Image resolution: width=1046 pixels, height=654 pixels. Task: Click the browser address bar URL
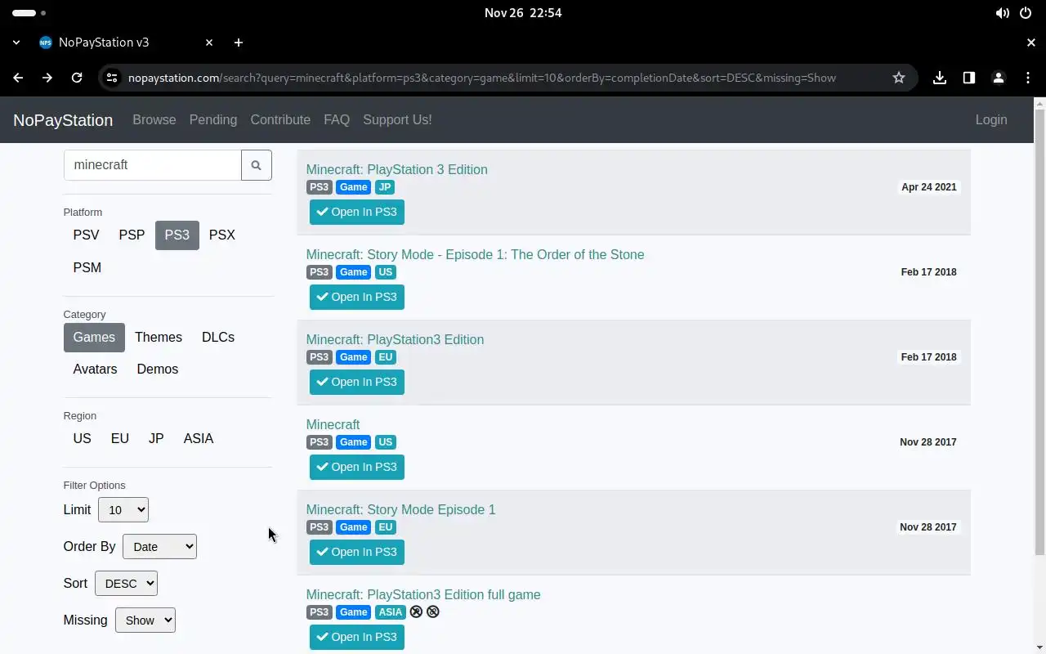pos(482,78)
